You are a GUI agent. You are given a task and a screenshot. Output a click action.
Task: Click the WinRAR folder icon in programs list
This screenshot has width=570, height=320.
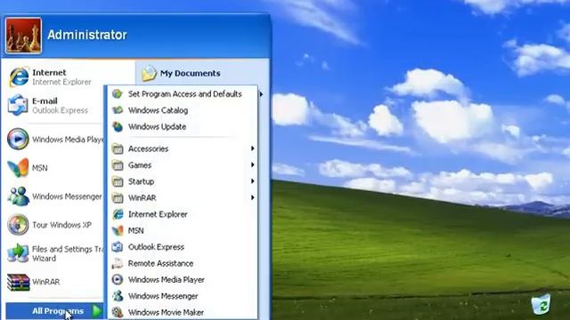click(x=118, y=197)
